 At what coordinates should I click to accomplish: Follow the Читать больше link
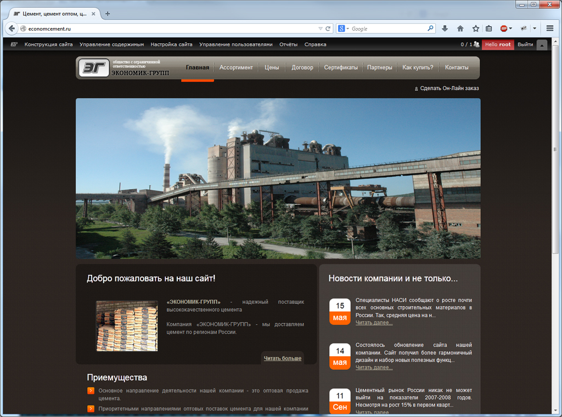(283, 358)
